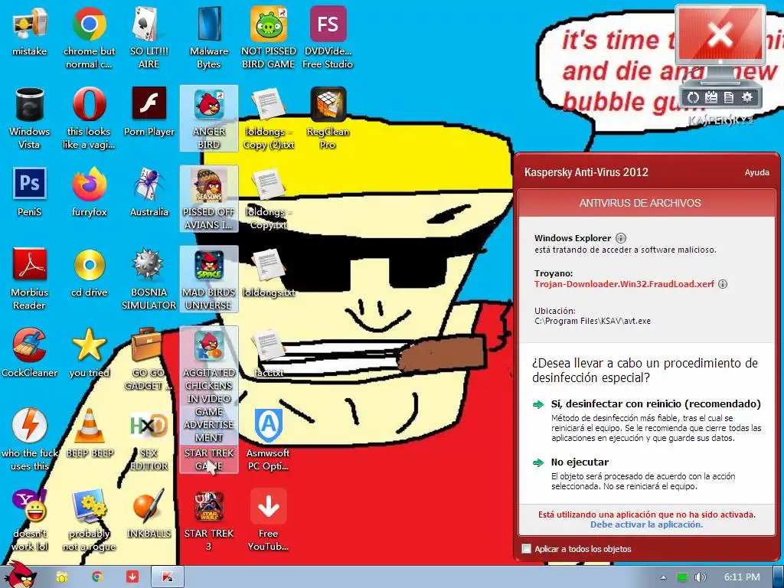
Task: Select the 'Windows Vista' recycle bin icon
Action: (x=30, y=119)
